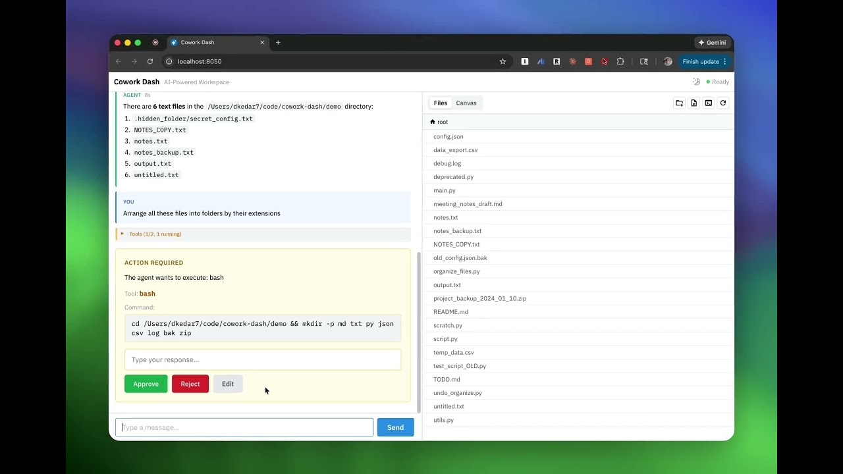Focus the 'Type your response...' field
This screenshot has width=843, height=474.
[x=262, y=359]
